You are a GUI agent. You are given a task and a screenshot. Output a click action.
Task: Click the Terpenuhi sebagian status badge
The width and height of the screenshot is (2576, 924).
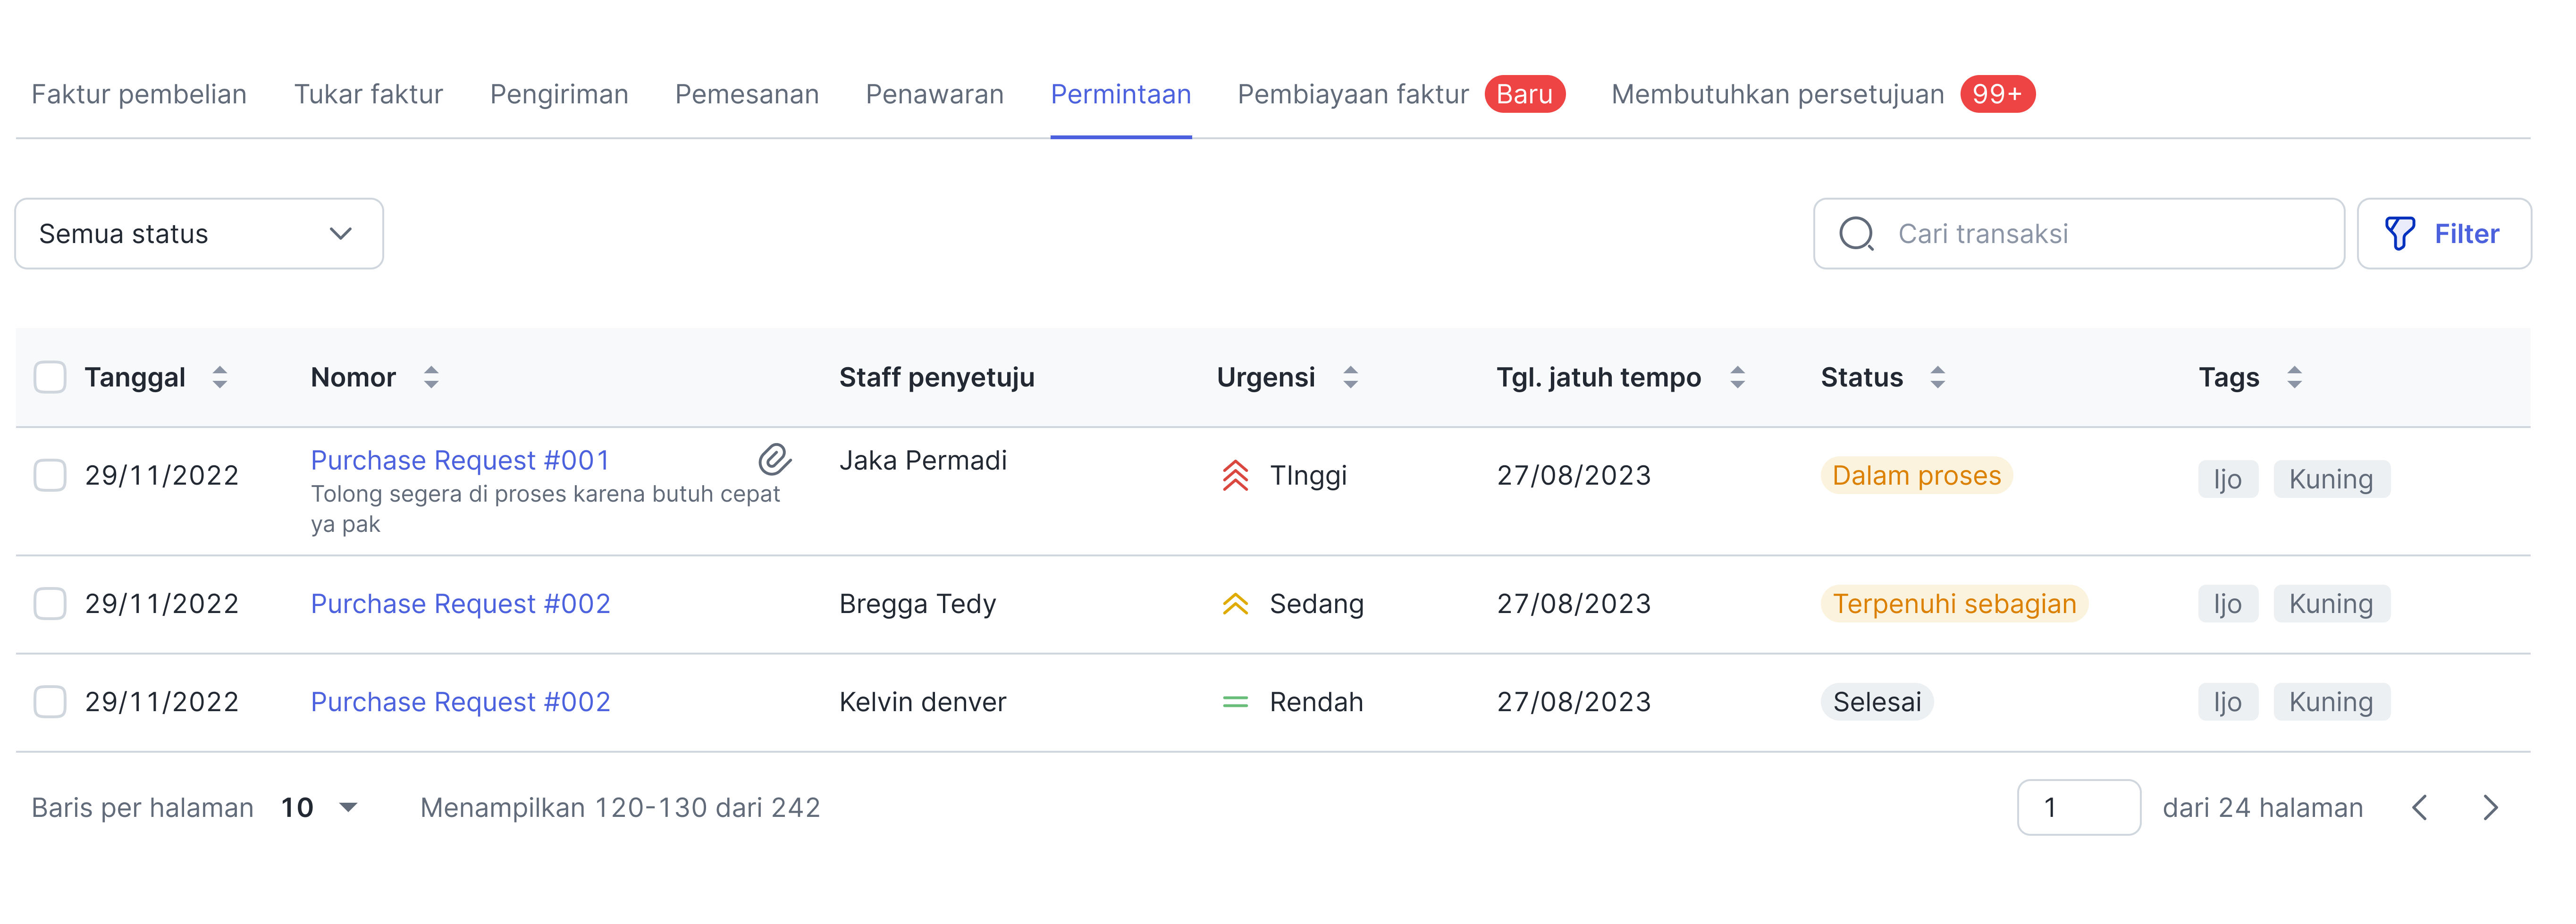pos(1954,604)
